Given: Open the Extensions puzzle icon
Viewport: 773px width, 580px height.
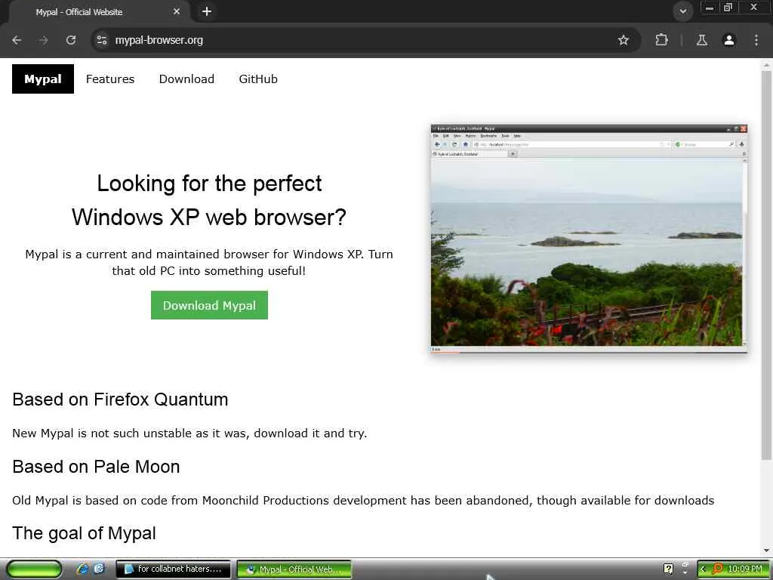Looking at the screenshot, I should tap(661, 40).
